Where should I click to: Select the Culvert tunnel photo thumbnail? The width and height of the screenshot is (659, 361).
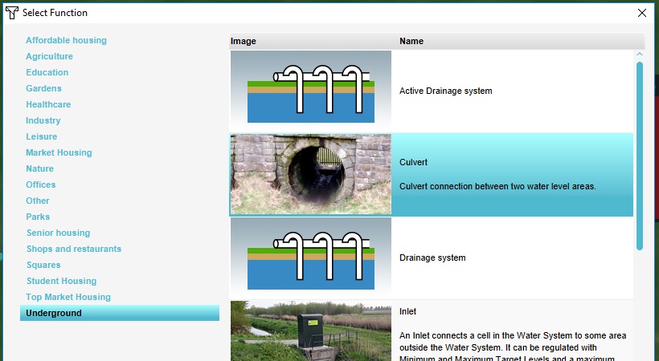(x=310, y=175)
